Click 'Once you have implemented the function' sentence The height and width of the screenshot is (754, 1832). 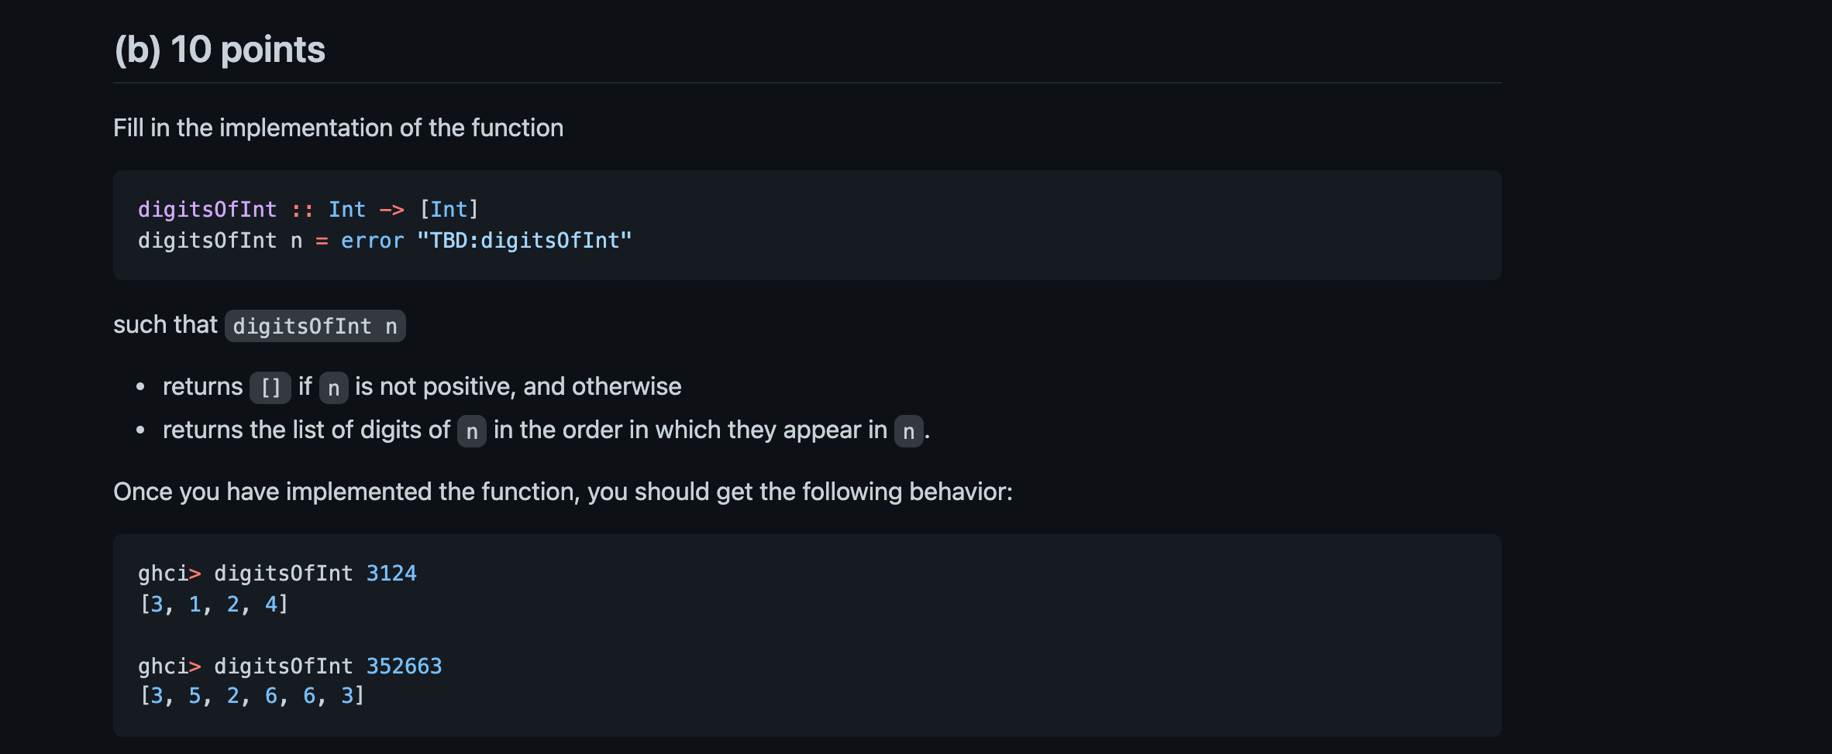coord(563,492)
